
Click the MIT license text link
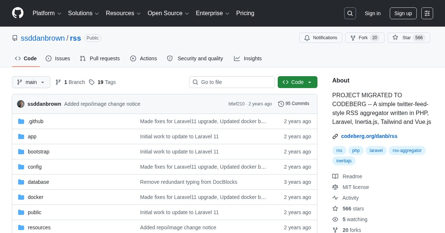tap(356, 187)
